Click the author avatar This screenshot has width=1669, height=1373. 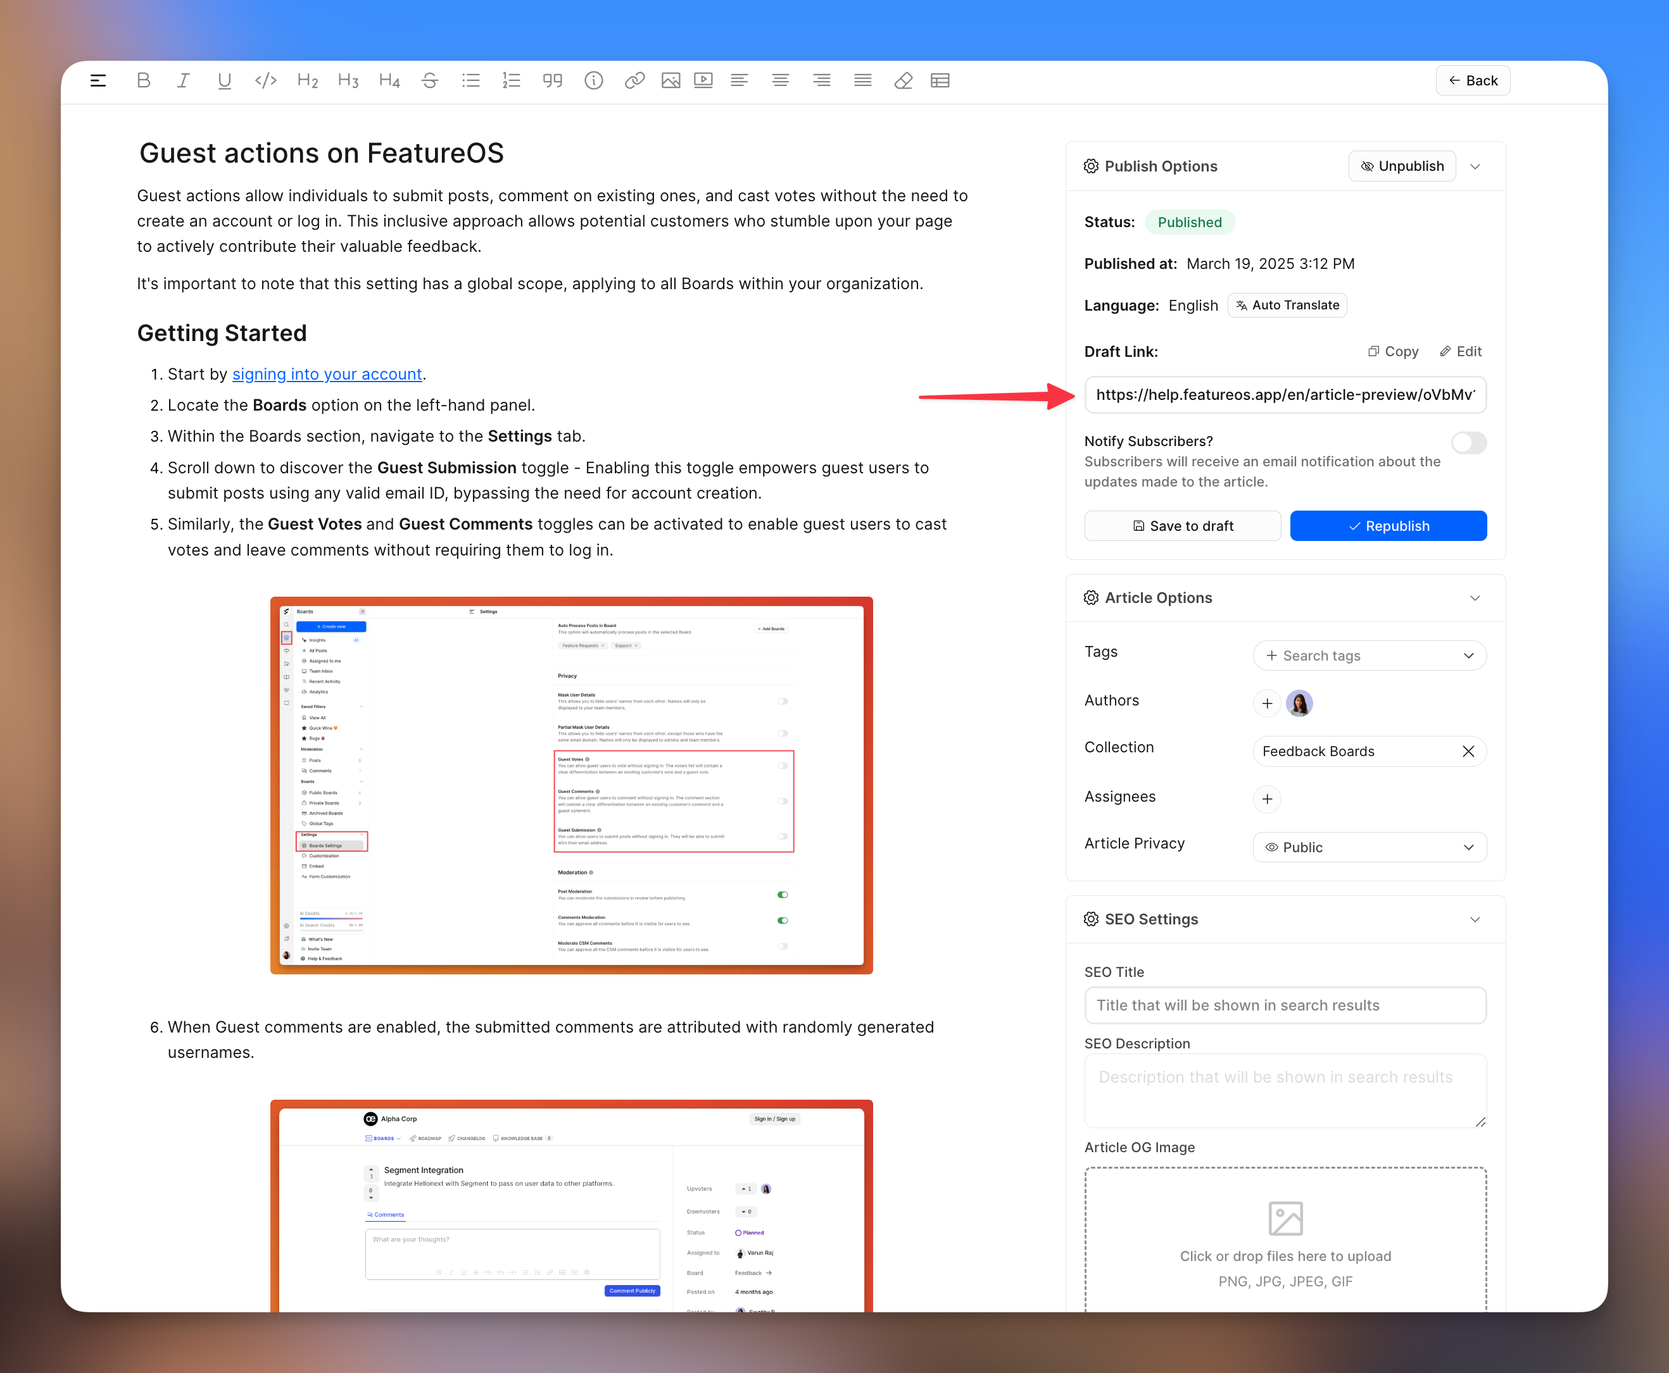click(1299, 703)
